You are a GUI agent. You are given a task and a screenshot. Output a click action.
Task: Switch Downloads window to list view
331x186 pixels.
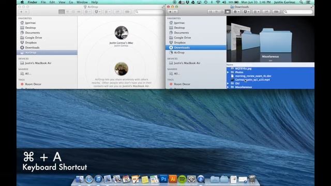[216, 12]
